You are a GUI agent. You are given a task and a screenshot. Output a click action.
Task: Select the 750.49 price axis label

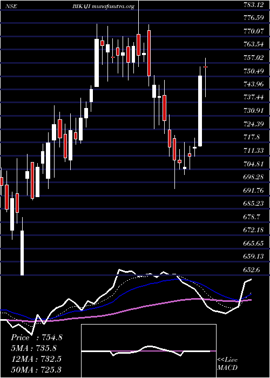(253, 71)
